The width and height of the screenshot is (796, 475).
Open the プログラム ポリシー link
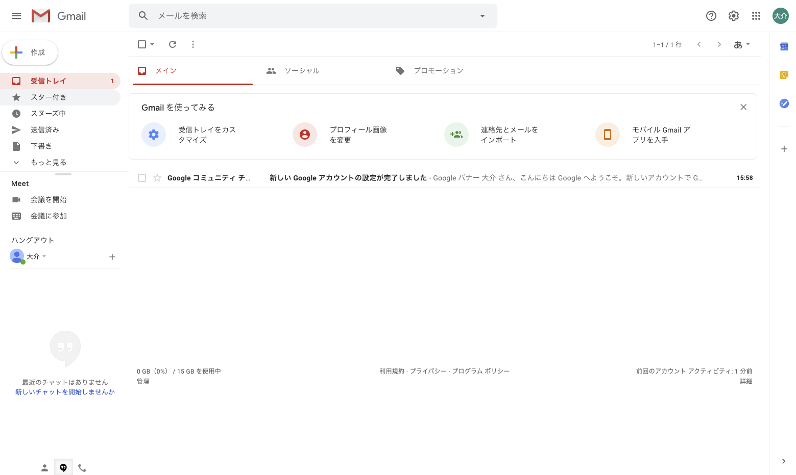pos(480,371)
